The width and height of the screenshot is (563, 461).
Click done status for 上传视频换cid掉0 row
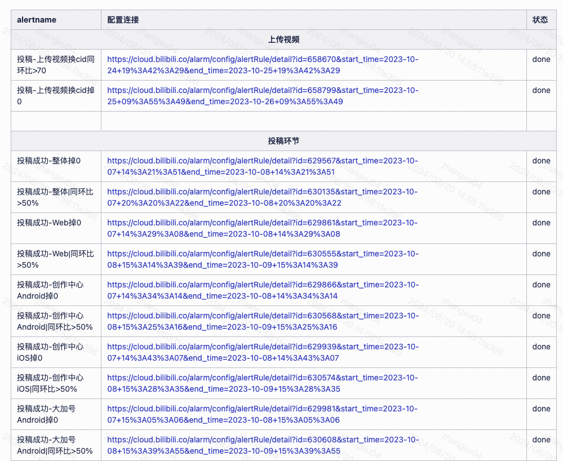click(x=541, y=91)
